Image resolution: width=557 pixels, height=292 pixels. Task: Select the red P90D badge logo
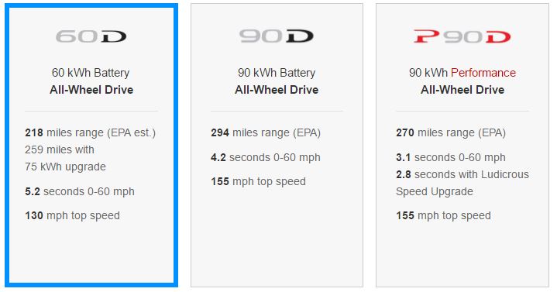[462, 36]
